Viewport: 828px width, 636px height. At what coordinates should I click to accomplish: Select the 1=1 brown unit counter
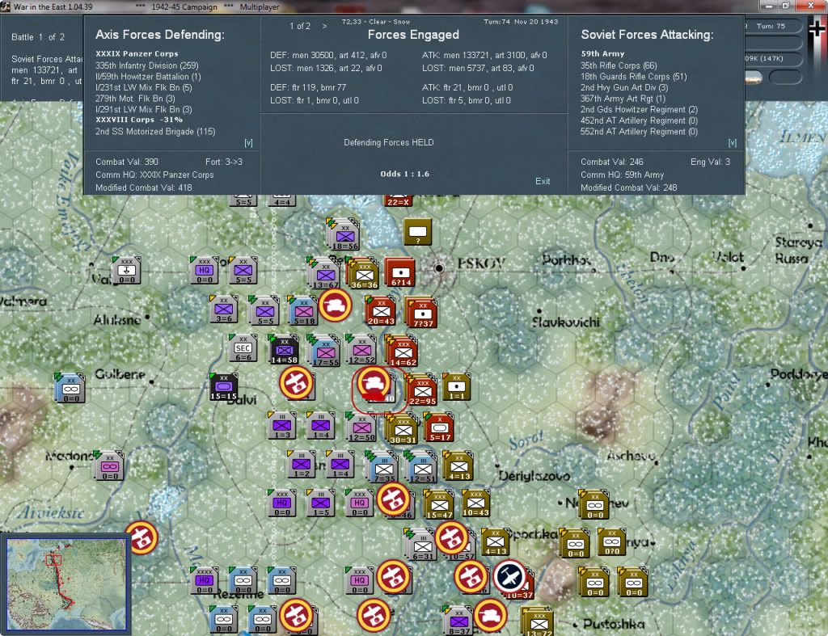456,387
